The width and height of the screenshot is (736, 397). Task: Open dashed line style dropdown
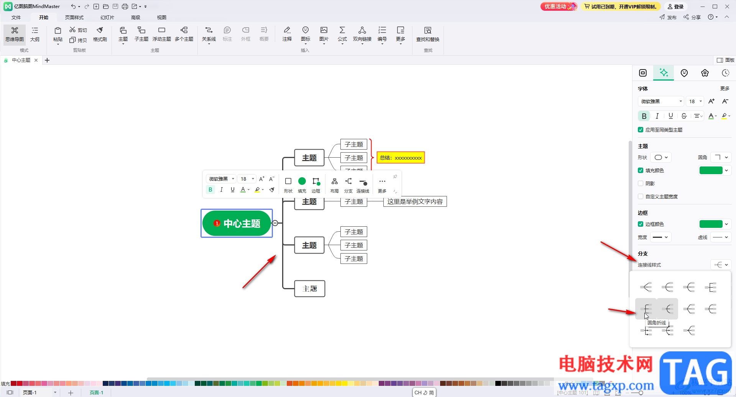pos(721,237)
